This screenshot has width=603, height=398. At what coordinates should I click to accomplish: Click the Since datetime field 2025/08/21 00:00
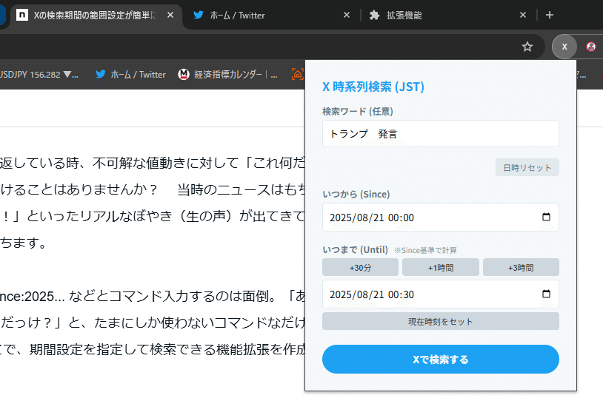pos(441,217)
